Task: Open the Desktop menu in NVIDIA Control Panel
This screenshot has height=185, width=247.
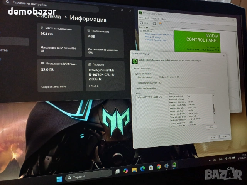Action: pyautogui.click(x=155, y=19)
